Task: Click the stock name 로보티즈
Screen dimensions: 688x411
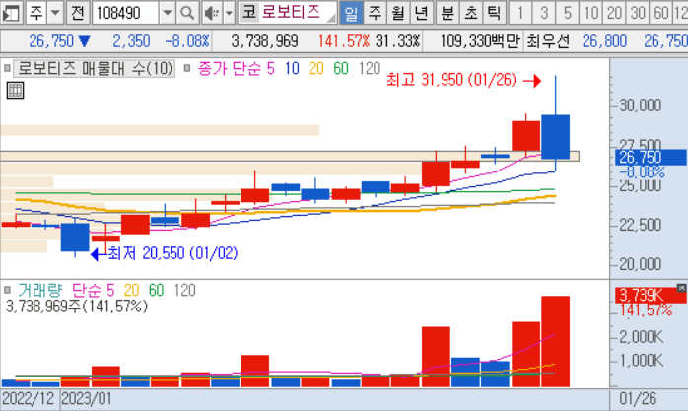Action: [292, 12]
